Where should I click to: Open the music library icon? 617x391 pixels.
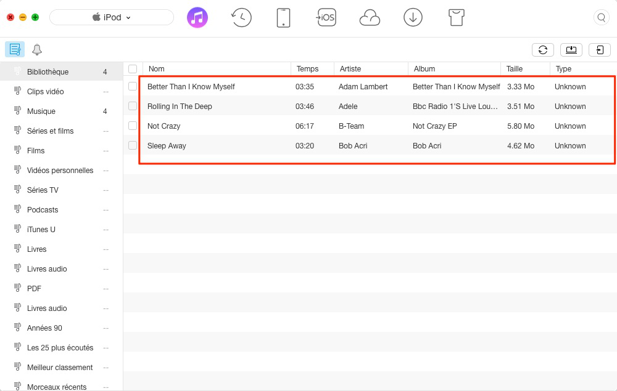[197, 17]
